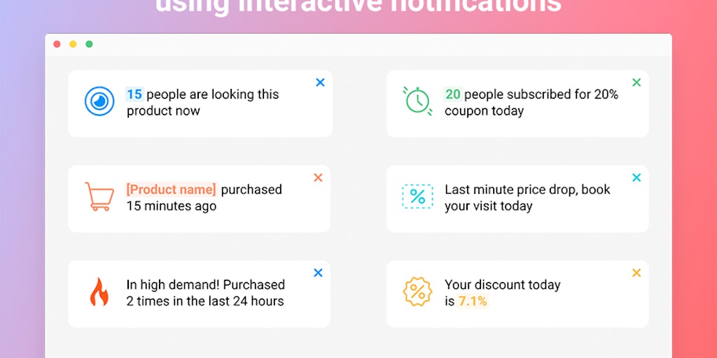
Task: Dismiss the Product name purchased notification
Action: [319, 178]
